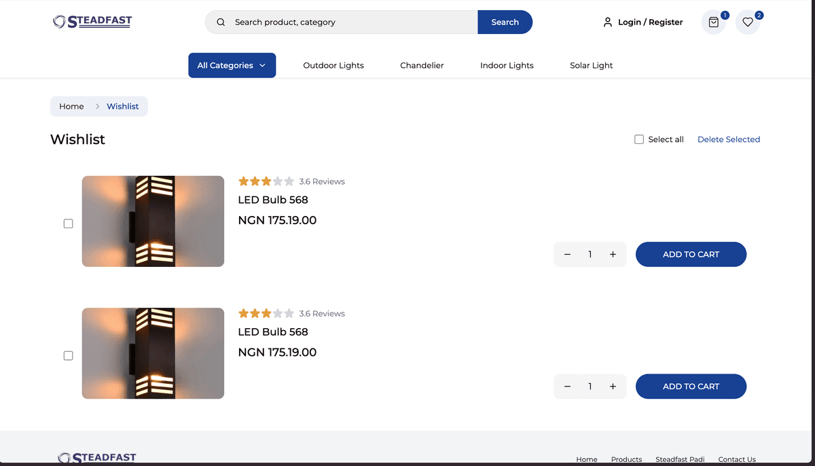Open the shopping cart icon
Screen dimensions: 815x466
[713, 22]
